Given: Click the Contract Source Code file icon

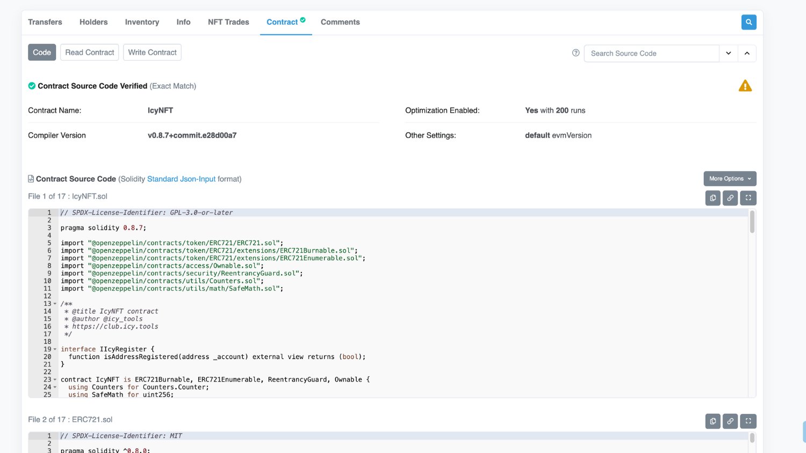Looking at the screenshot, I should 31,179.
